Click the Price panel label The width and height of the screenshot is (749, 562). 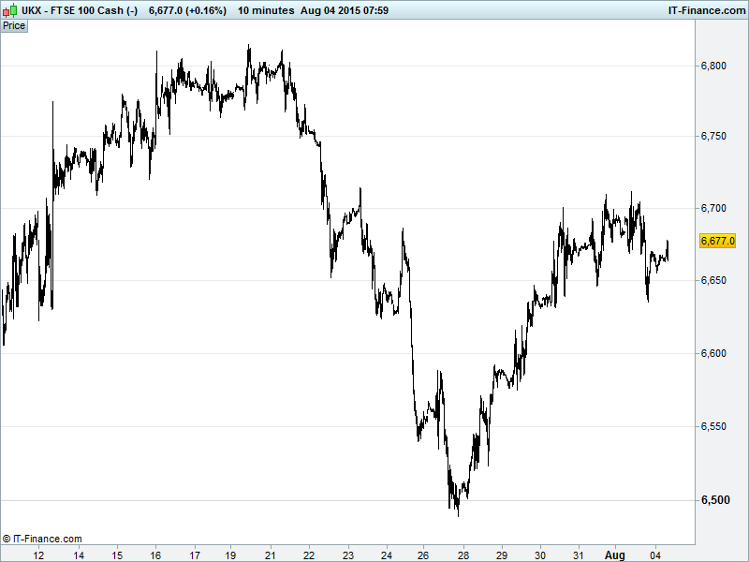[14, 25]
